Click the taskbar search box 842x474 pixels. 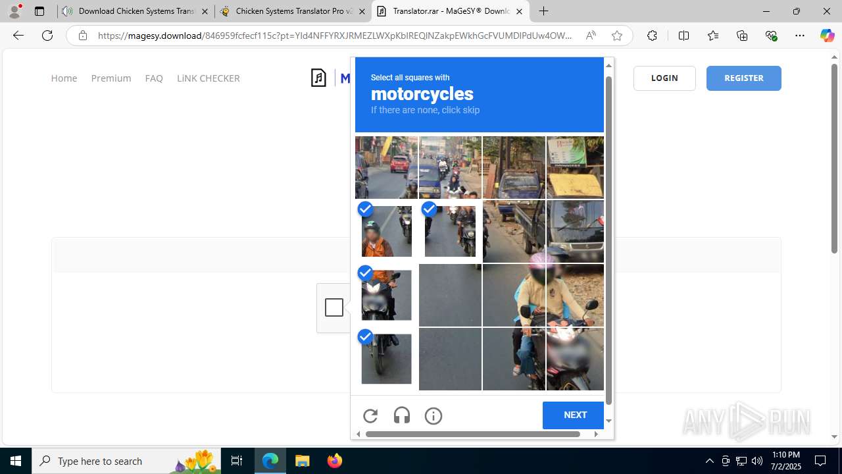point(126,461)
